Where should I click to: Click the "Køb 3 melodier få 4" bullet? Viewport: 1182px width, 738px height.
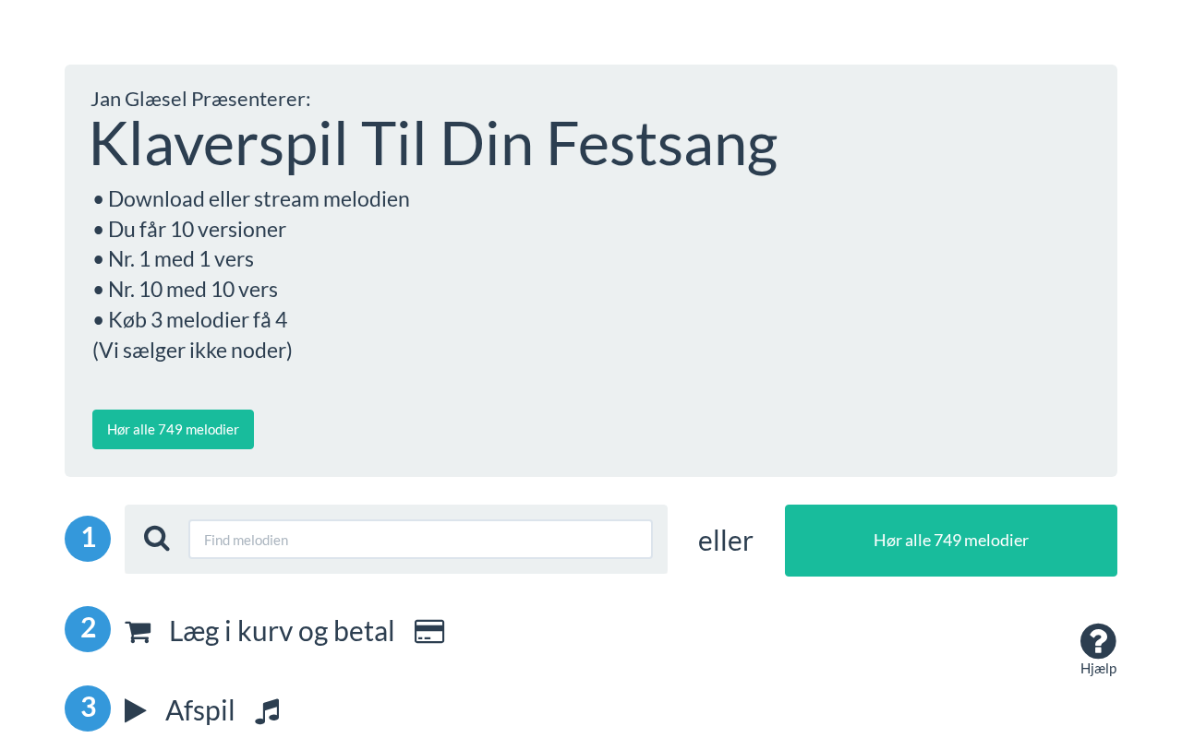pyautogui.click(x=197, y=320)
